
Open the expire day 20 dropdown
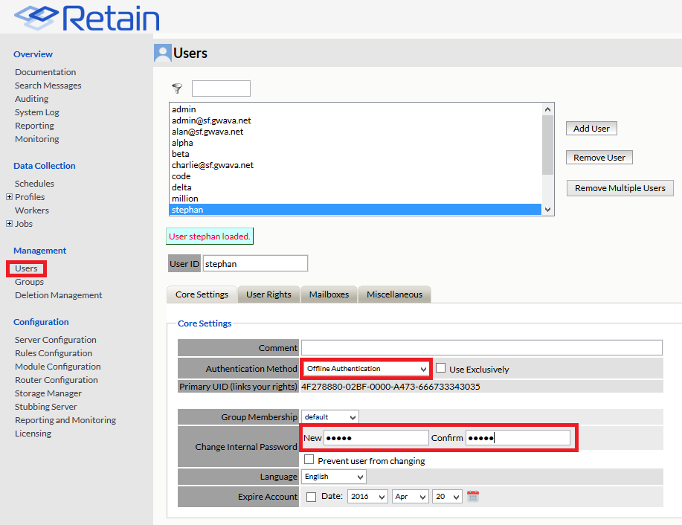[447, 496]
